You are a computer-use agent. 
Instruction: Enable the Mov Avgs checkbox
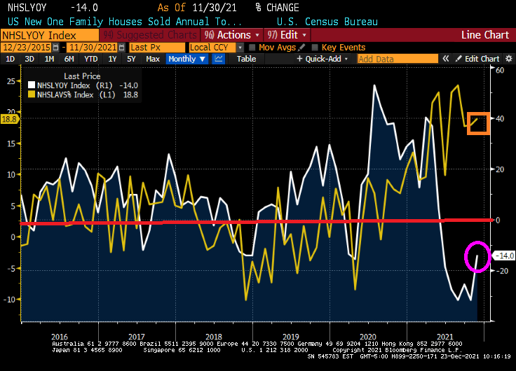click(x=252, y=48)
